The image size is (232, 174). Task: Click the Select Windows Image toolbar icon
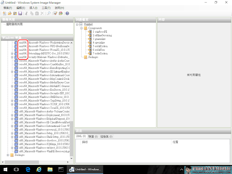(x=15, y=13)
